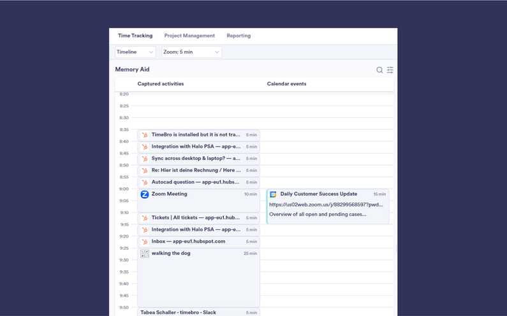Click the 10 min duration on Zoom Meeting
This screenshot has width=507, height=316.
[251, 194]
